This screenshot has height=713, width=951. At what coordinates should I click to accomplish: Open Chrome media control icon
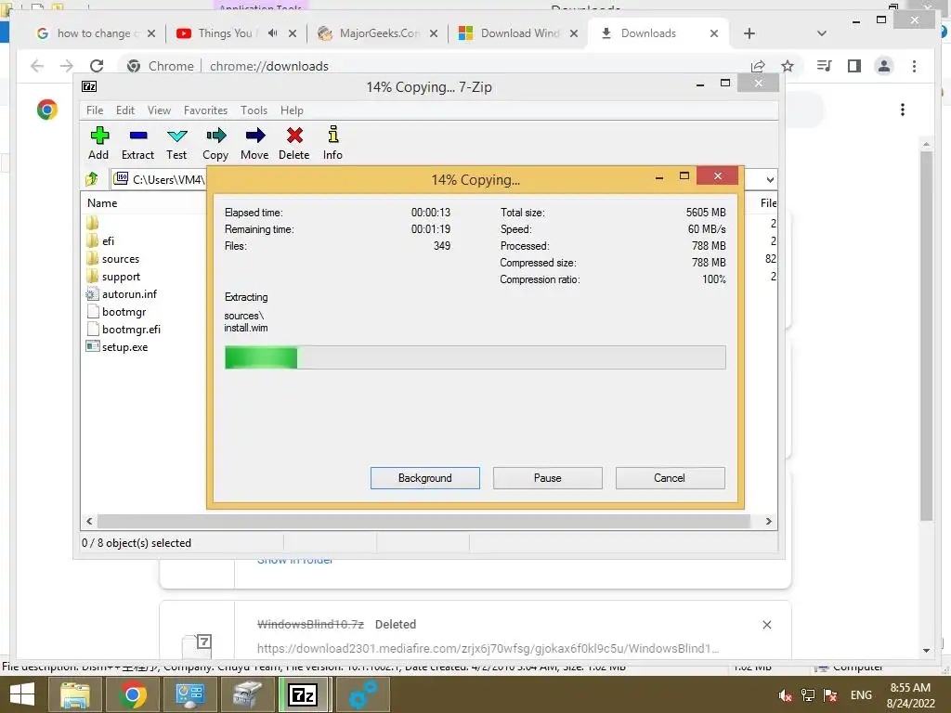[x=825, y=66]
